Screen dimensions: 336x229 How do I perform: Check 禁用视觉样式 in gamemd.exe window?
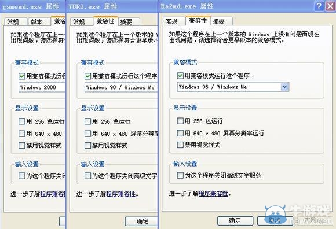pyautogui.click(x=21, y=145)
